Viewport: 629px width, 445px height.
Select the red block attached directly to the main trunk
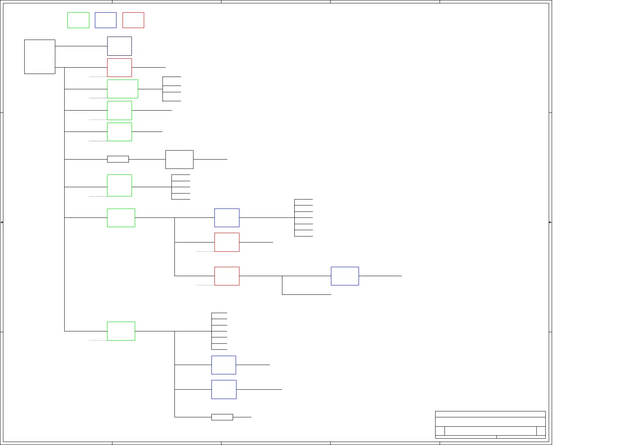[x=120, y=68]
